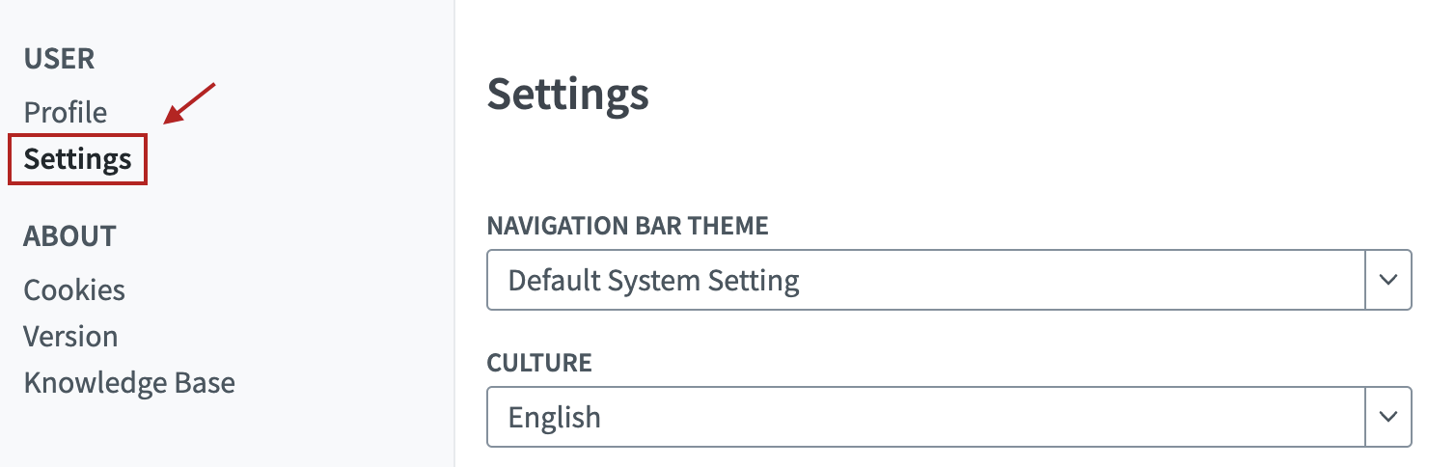Open the Cookies page
This screenshot has width=1455, height=467.
pyautogui.click(x=74, y=290)
